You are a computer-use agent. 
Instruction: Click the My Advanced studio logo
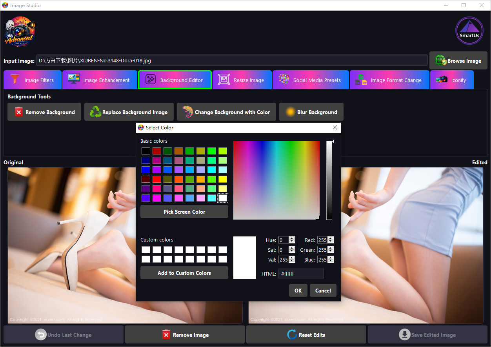pyautogui.click(x=20, y=32)
